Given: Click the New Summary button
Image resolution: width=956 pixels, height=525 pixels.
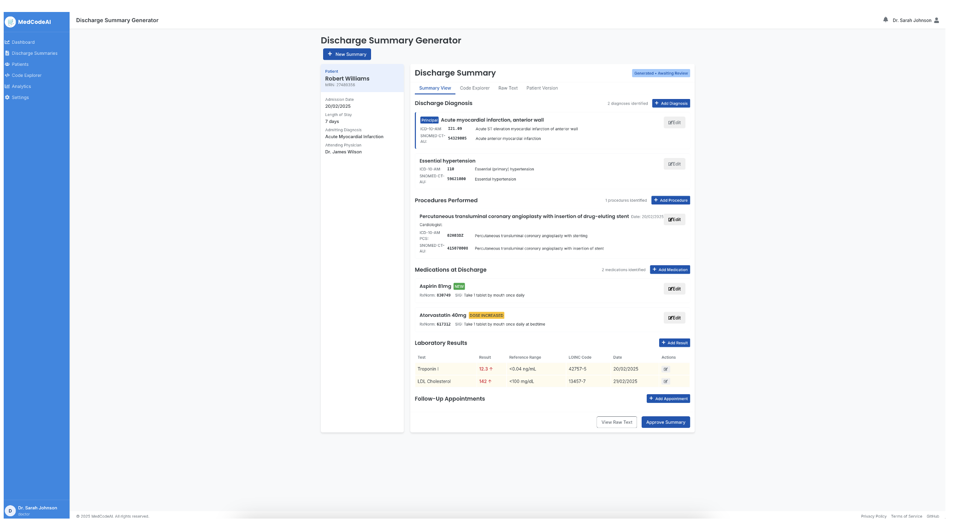Looking at the screenshot, I should pos(347,54).
